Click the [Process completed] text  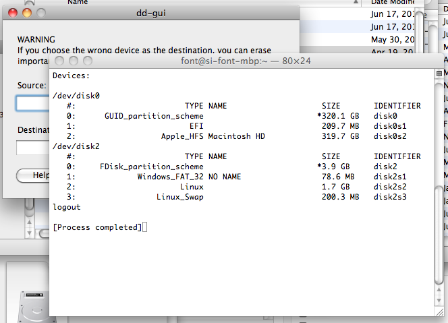97,227
